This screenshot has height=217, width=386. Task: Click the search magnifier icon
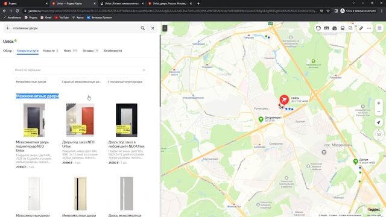click(143, 28)
